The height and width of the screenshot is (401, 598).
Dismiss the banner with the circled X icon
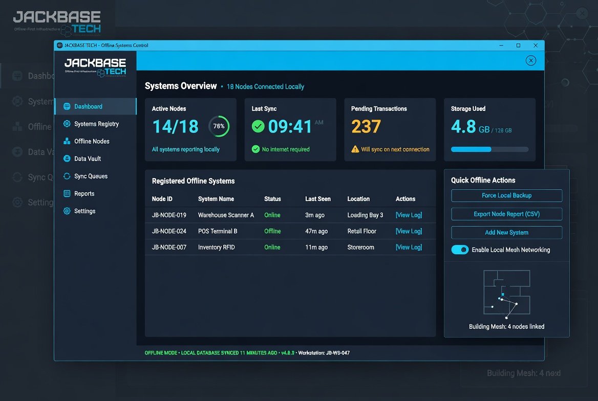pos(531,60)
